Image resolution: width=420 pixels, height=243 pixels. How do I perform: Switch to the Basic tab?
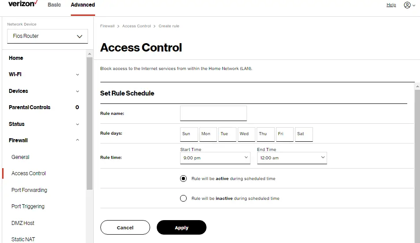tap(54, 4)
